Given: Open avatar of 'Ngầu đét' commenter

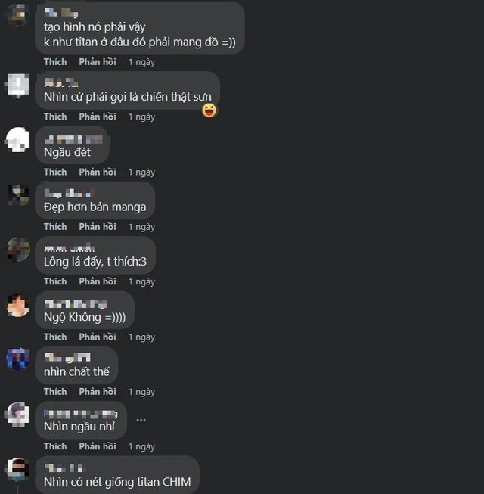Looking at the screenshot, I should [17, 139].
